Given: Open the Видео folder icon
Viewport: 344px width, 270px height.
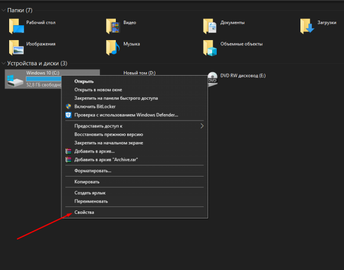Looking at the screenshot, I should pos(113,26).
